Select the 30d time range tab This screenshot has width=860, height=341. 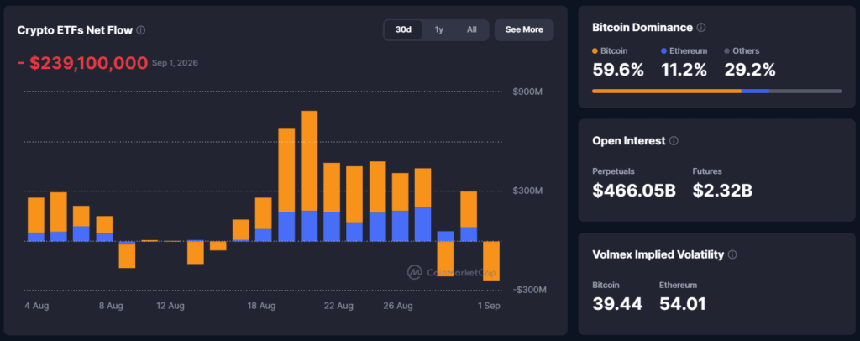403,29
